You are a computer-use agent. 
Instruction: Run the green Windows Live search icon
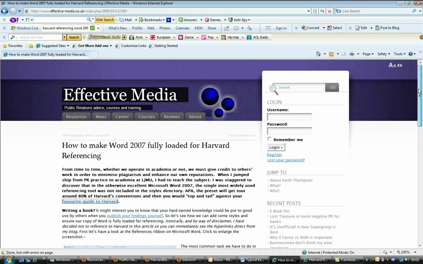click(92, 28)
